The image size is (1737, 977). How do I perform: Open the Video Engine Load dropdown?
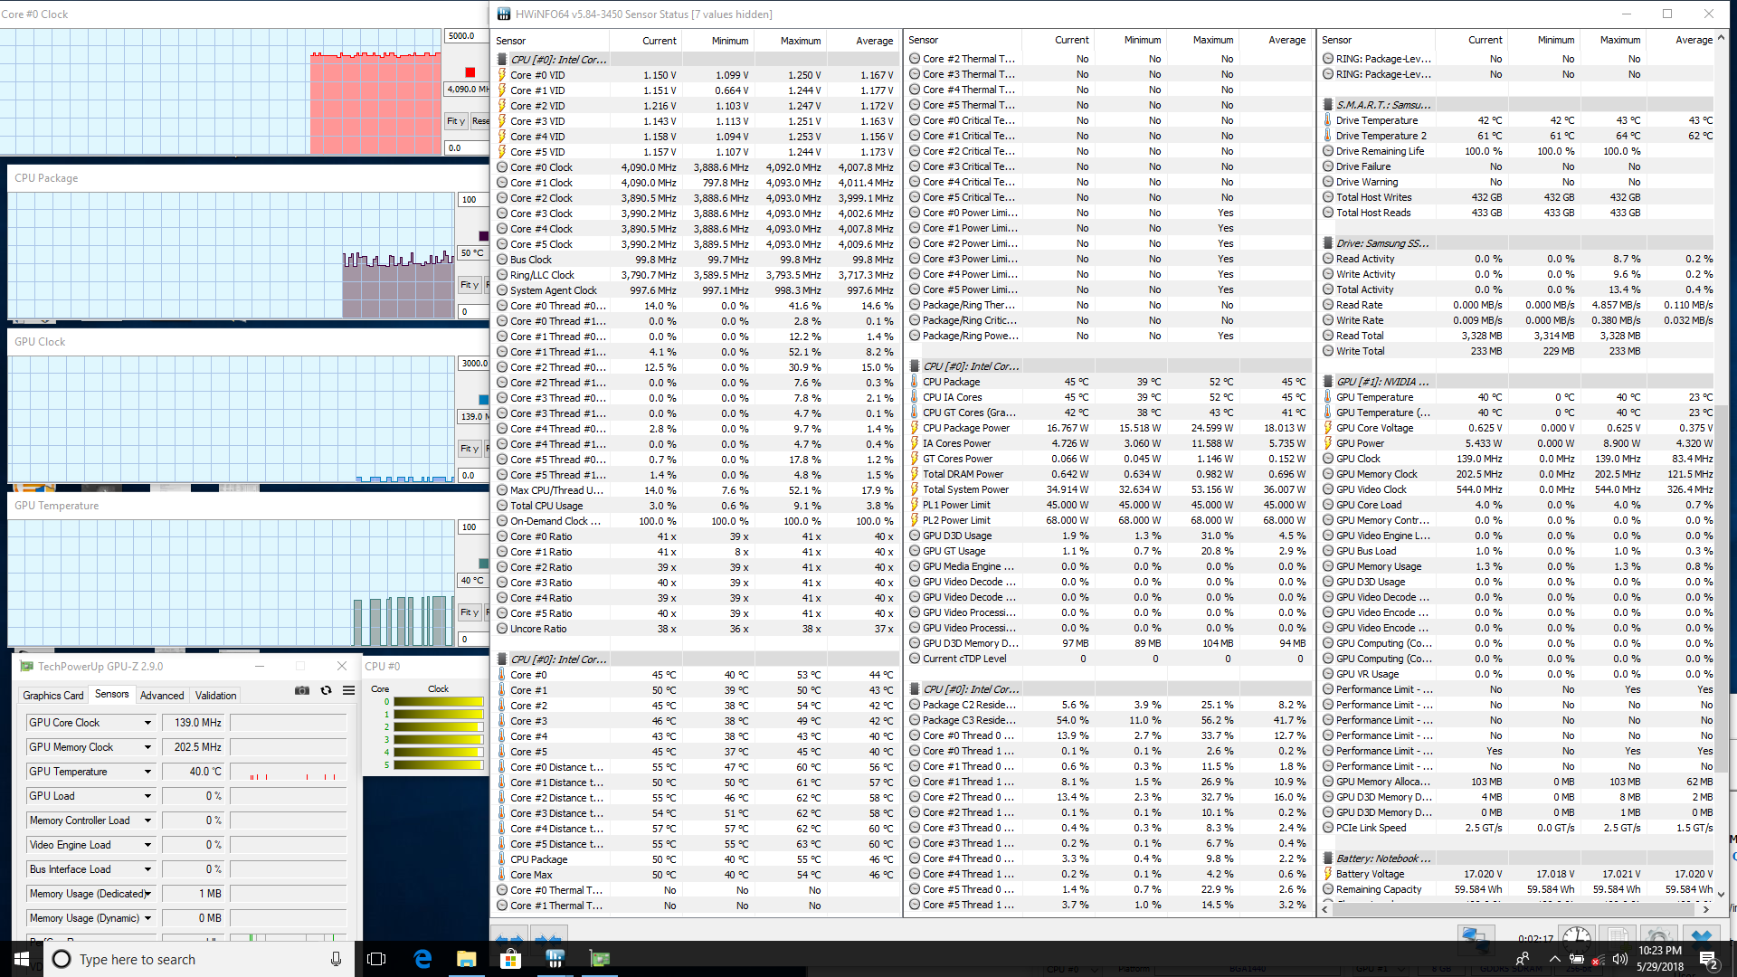[x=147, y=845]
